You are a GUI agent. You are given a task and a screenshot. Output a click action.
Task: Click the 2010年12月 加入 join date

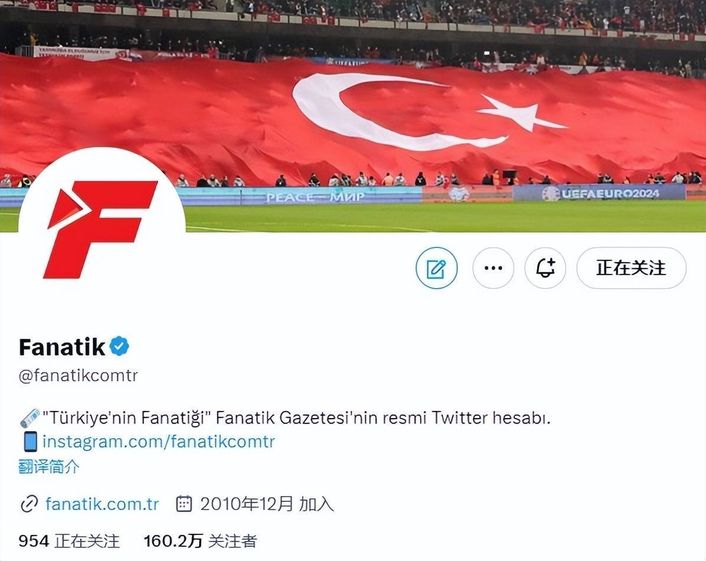tap(267, 504)
